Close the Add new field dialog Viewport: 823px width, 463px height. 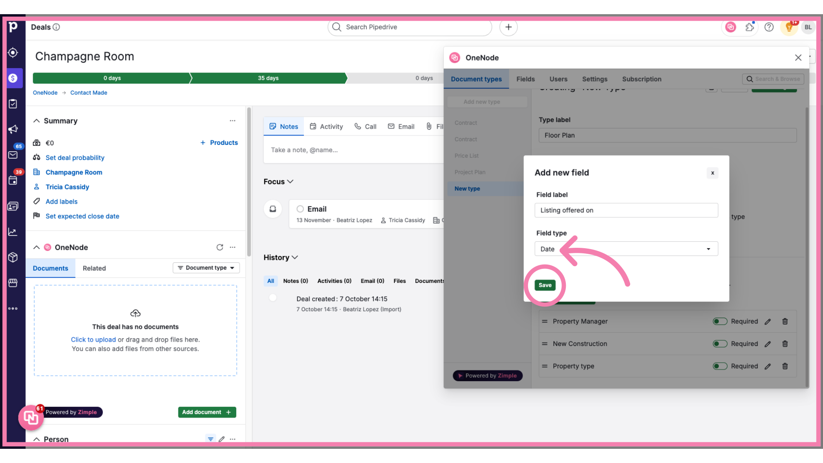(712, 173)
